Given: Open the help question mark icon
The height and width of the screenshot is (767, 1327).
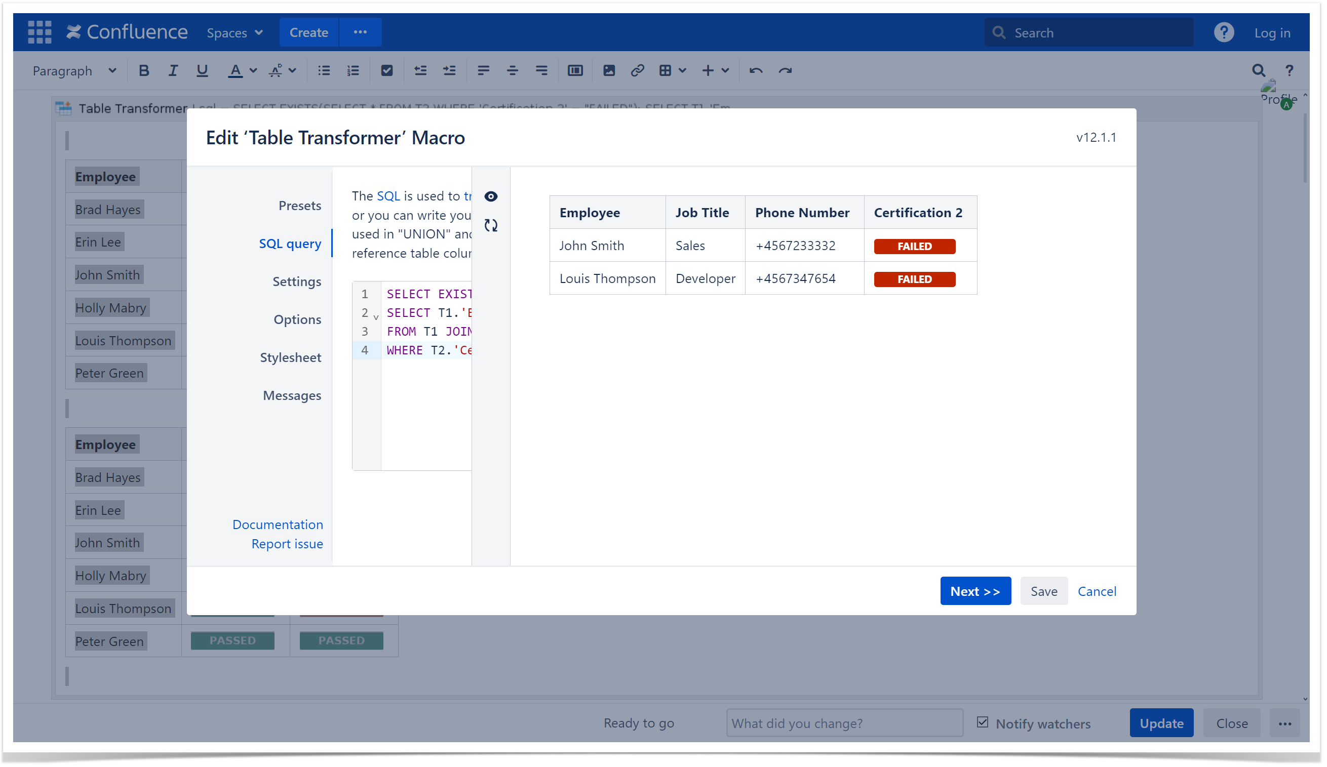Looking at the screenshot, I should point(1224,32).
